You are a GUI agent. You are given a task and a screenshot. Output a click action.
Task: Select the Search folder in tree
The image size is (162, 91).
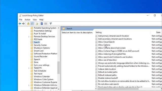[x=37, y=42]
